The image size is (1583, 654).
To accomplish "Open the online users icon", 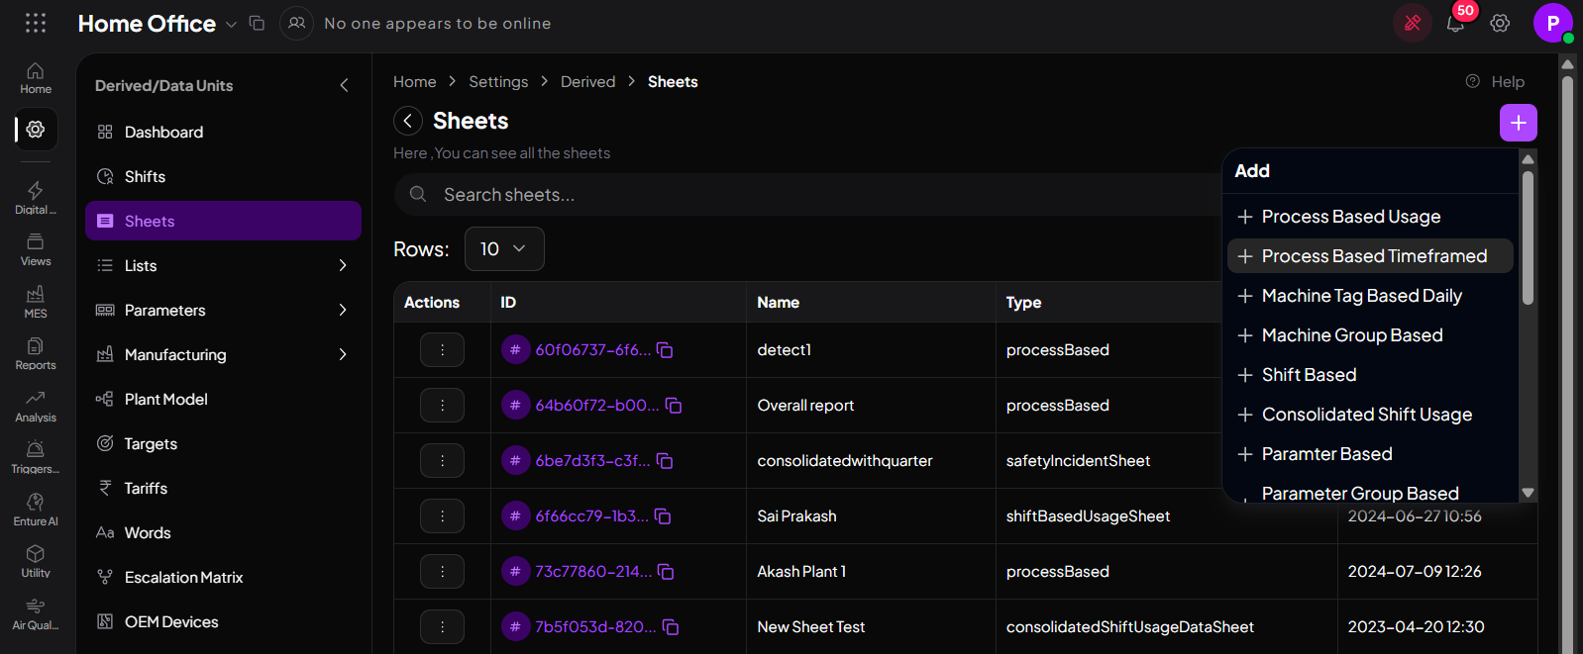I will point(296,23).
